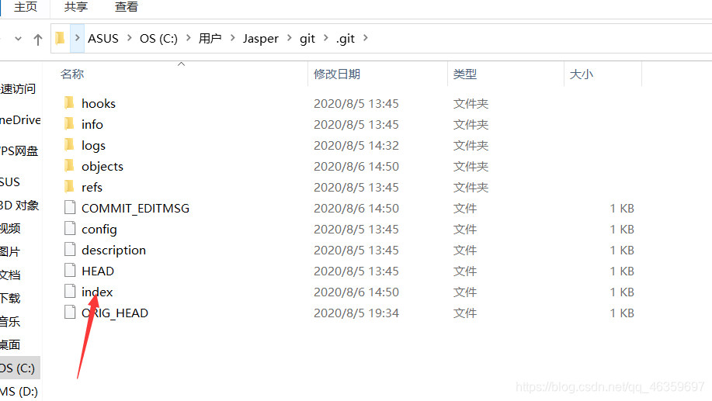Click folder icon in address bar
Image resolution: width=712 pixels, height=401 pixels.
(60, 38)
